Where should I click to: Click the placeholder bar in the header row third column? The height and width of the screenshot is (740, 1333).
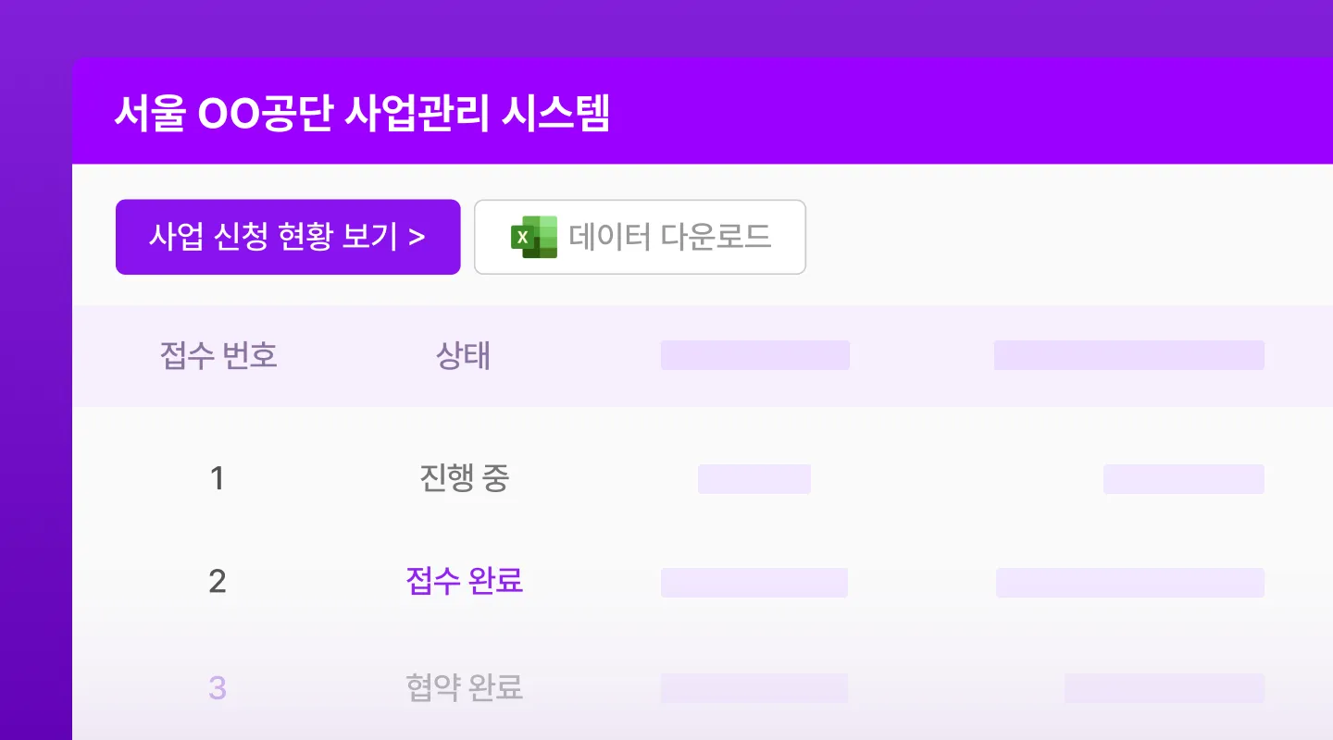tap(754, 355)
